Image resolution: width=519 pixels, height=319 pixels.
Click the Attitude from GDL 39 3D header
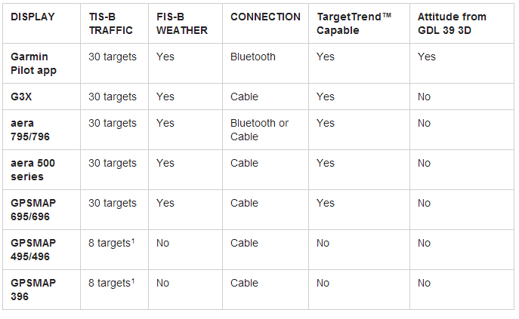(x=453, y=23)
